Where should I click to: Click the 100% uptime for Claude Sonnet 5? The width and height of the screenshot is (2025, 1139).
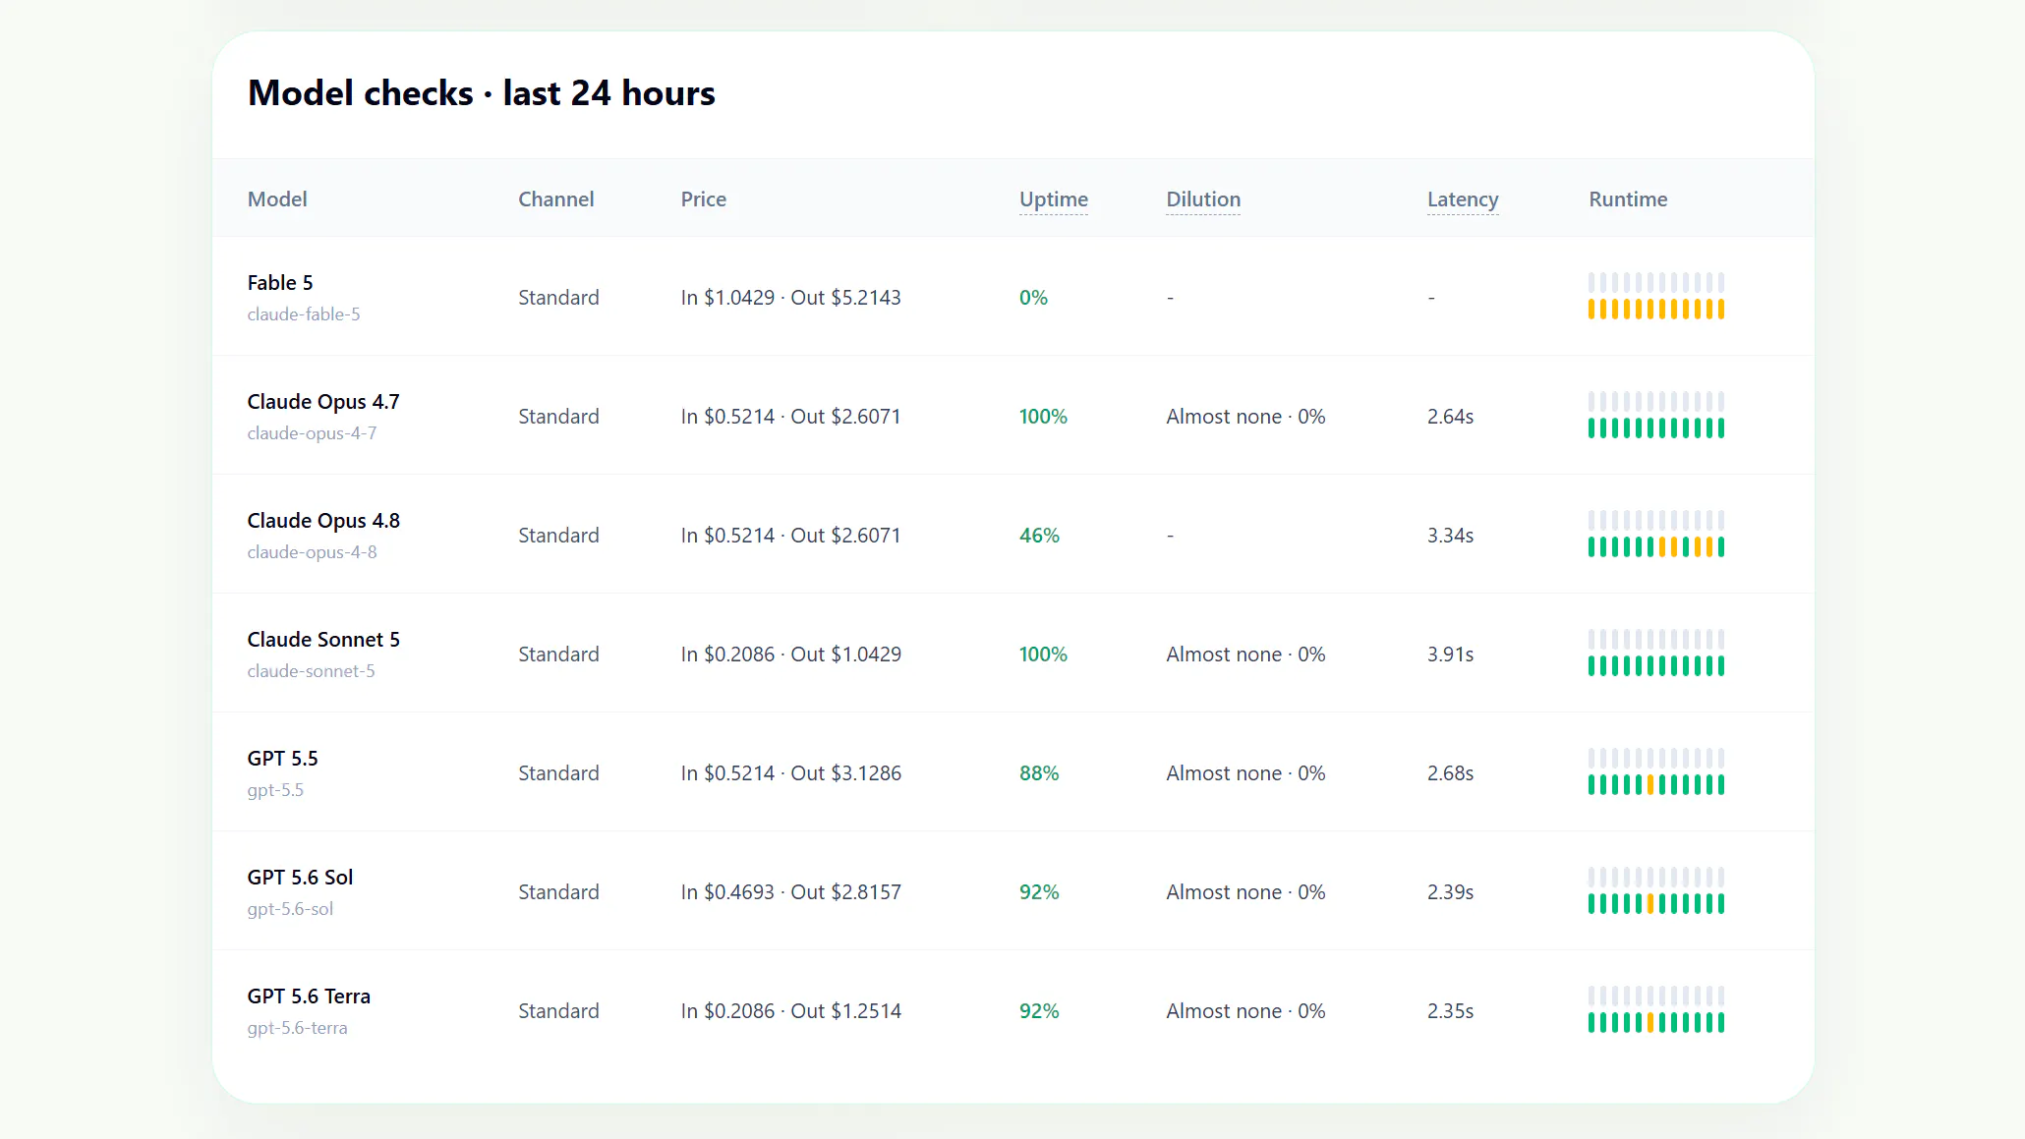click(x=1043, y=655)
